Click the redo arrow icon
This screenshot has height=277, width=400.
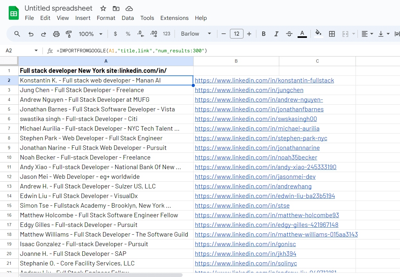point(43,34)
